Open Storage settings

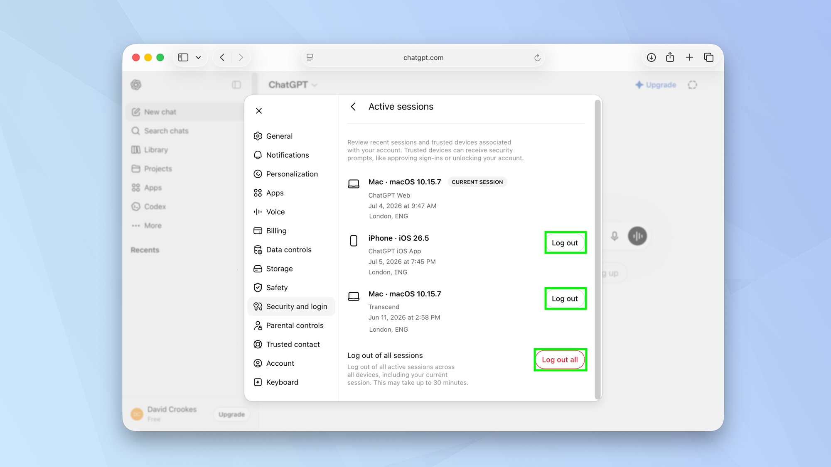click(x=291, y=269)
